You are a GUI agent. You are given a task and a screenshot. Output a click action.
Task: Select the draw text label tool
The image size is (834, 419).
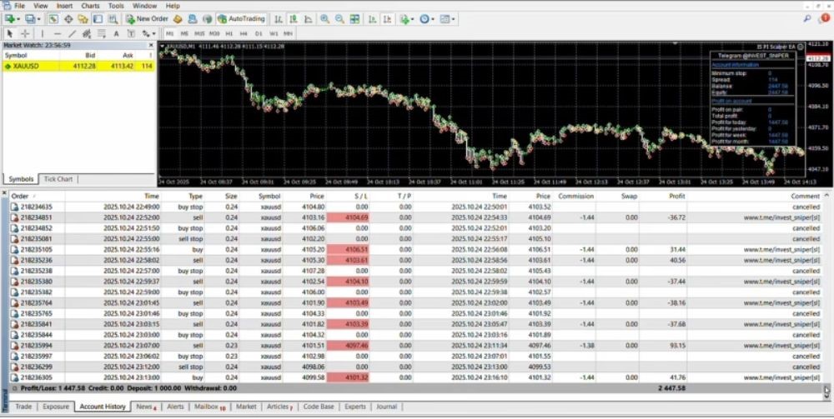pyautogui.click(x=116, y=33)
